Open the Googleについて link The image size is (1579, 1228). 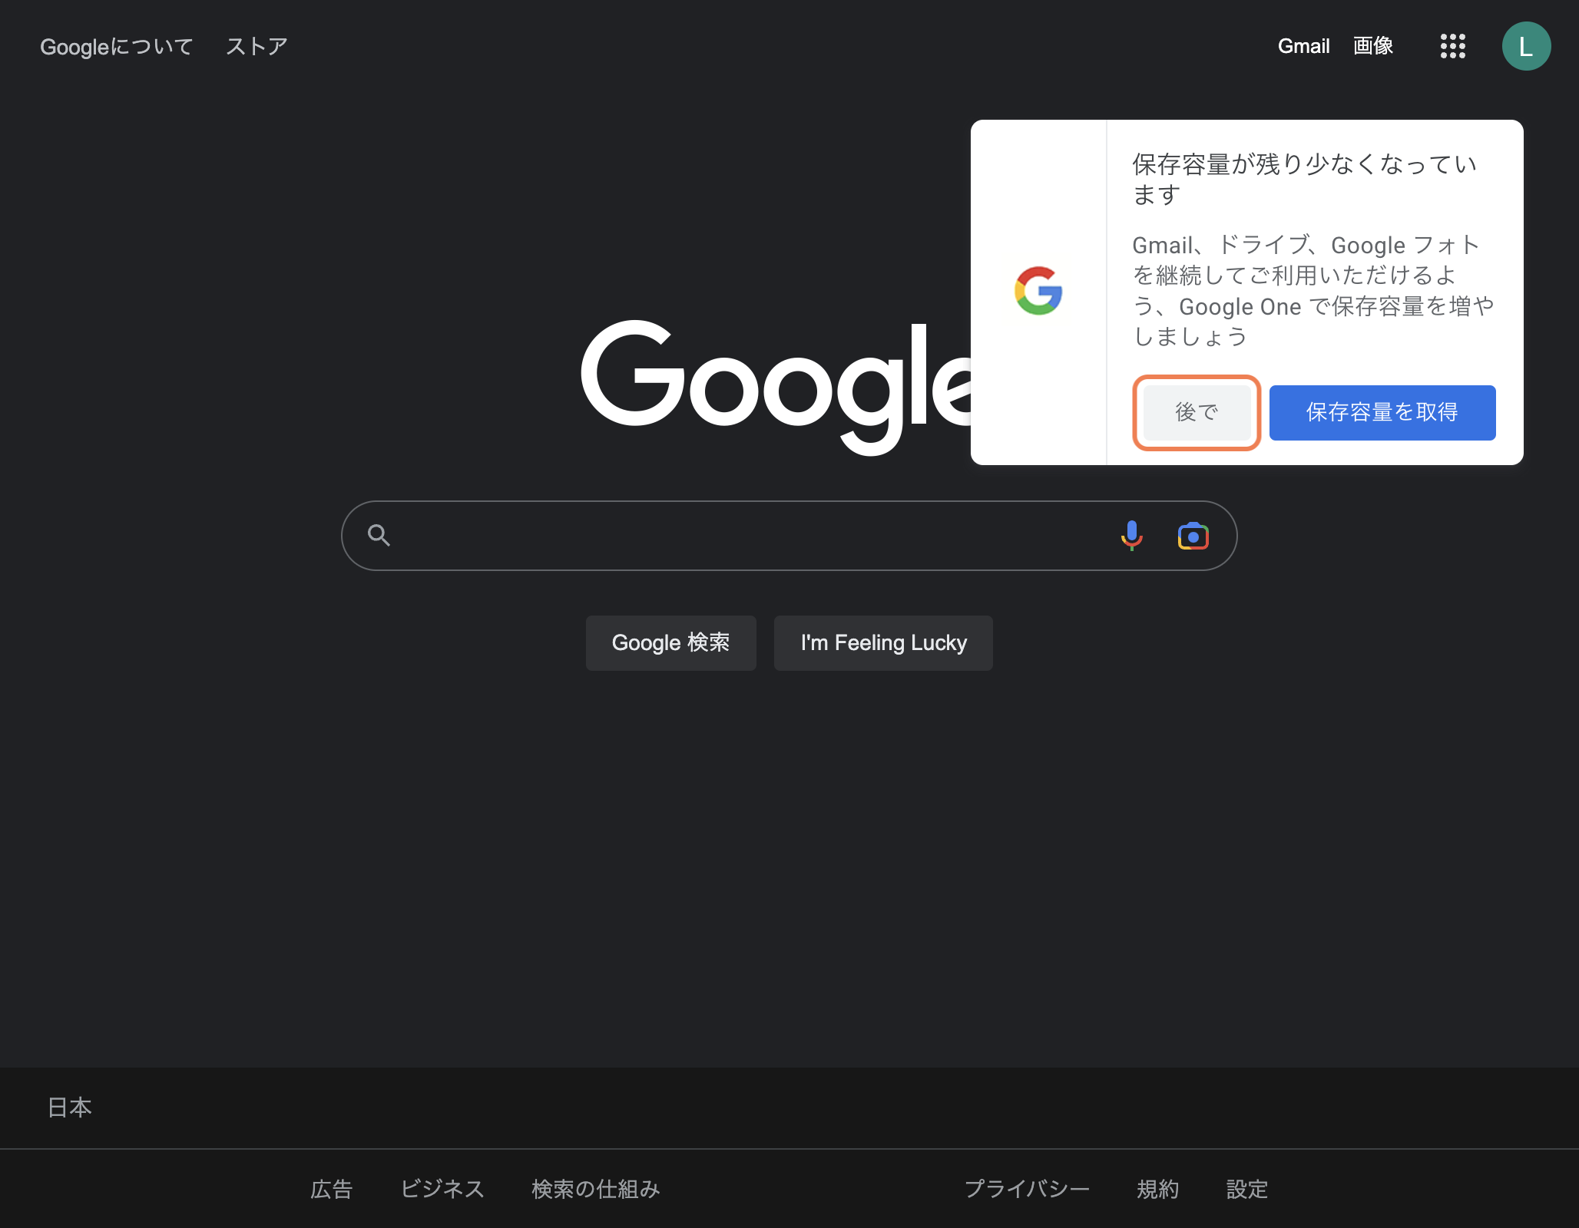click(117, 47)
